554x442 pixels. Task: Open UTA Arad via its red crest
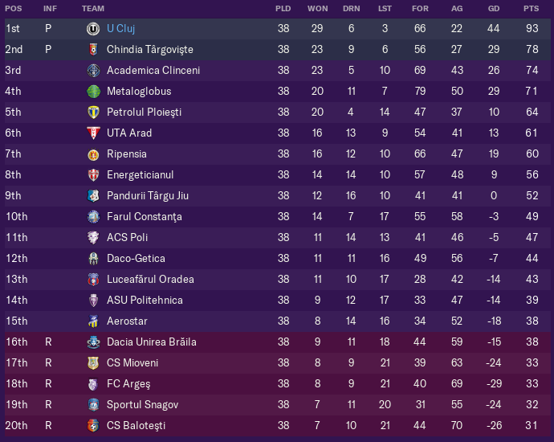[x=93, y=133]
